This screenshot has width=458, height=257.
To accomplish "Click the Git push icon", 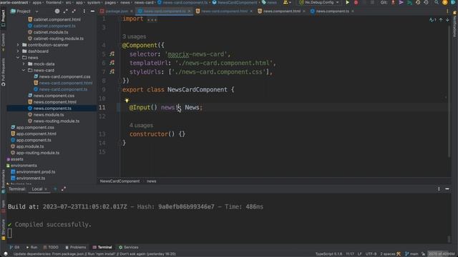I will pos(409,2).
